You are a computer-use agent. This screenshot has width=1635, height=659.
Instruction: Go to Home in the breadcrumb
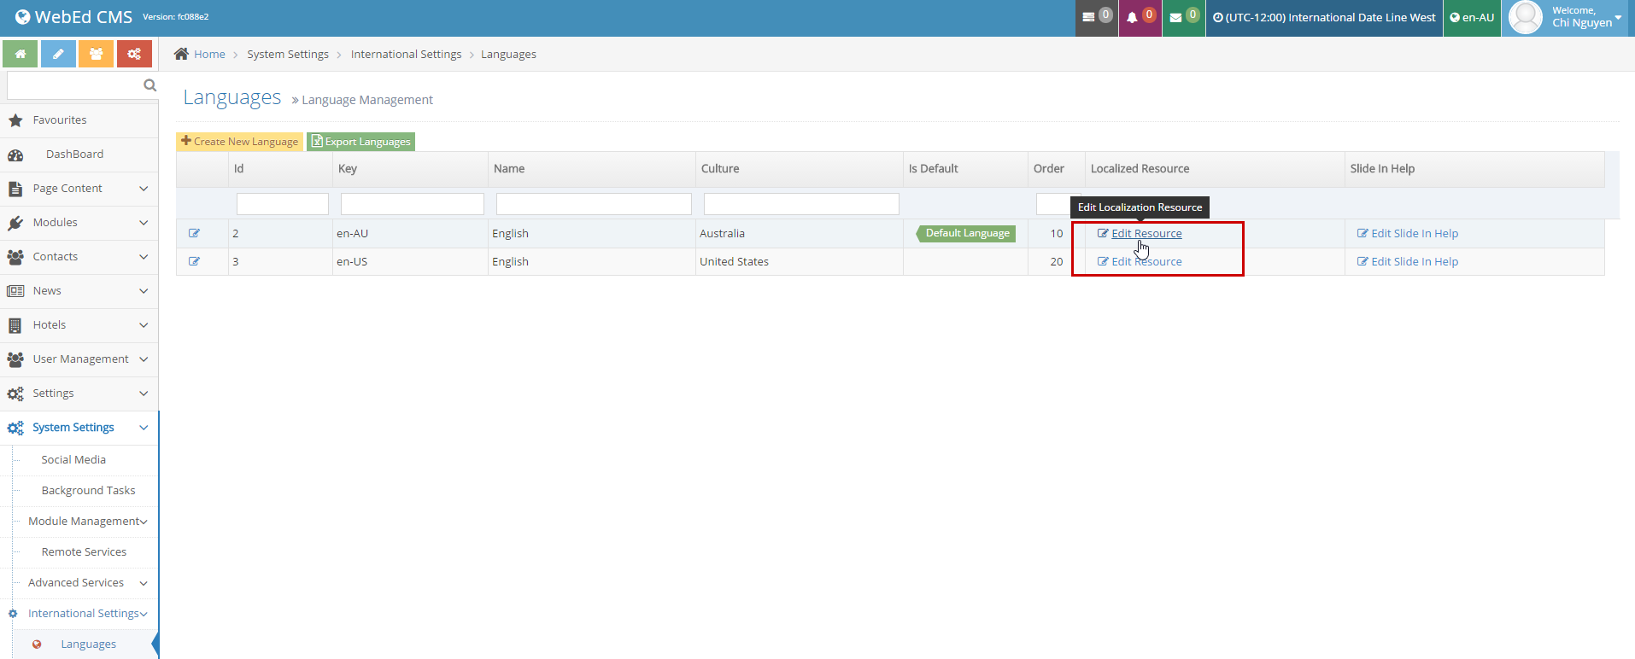pyautogui.click(x=208, y=54)
